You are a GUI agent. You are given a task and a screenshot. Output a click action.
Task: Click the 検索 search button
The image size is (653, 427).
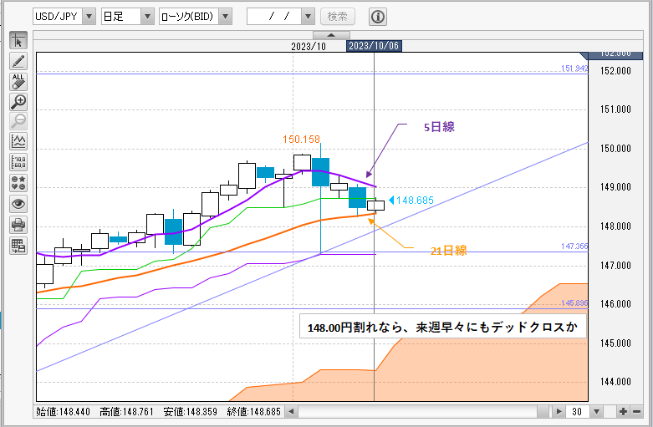click(338, 16)
